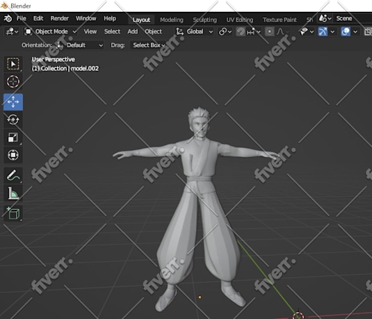
Task: Open the Drag Select Box dropdown
Action: 148,45
